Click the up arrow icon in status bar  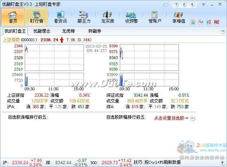click(x=222, y=163)
